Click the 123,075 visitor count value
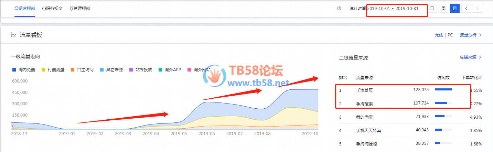This screenshot has height=152, width=493. [421, 90]
